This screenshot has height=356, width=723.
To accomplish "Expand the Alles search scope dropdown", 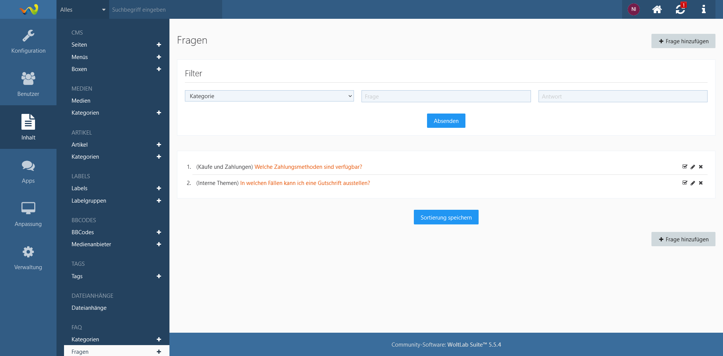I will (83, 10).
